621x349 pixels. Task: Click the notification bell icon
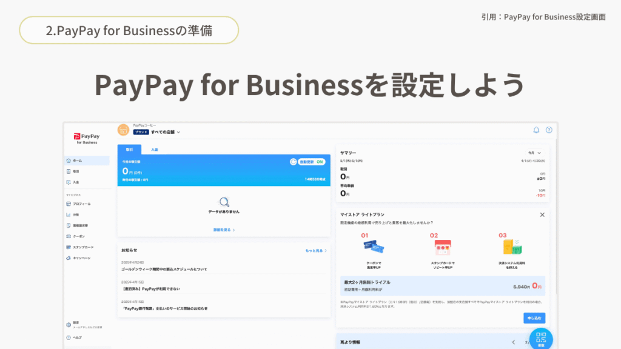(536, 130)
